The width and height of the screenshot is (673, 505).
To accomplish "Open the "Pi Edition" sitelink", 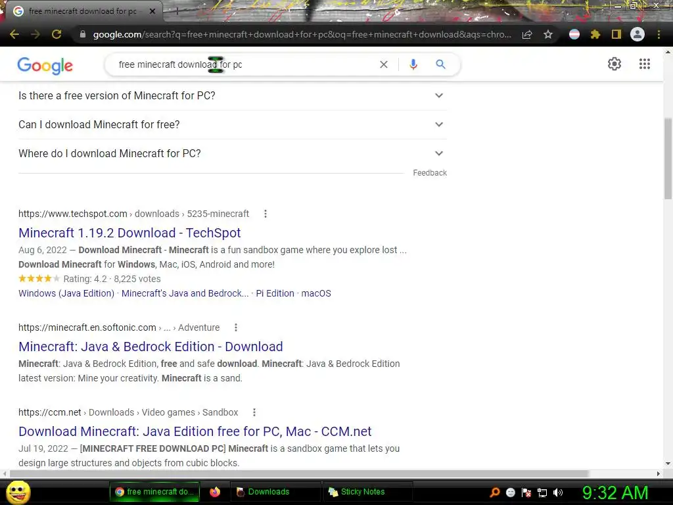I will click(275, 293).
